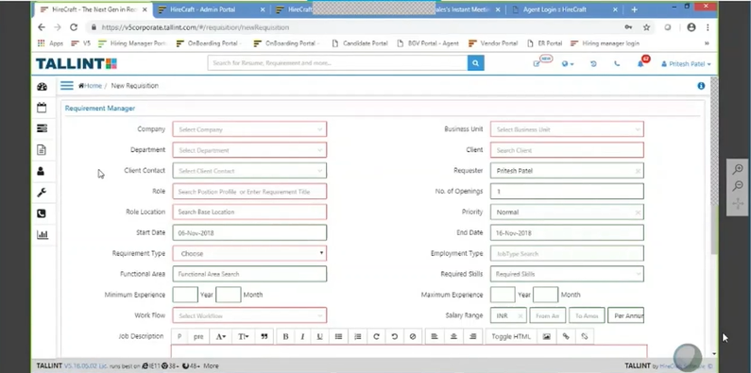Toggle the hamburger menu beside Home
751x373 pixels.
point(66,86)
